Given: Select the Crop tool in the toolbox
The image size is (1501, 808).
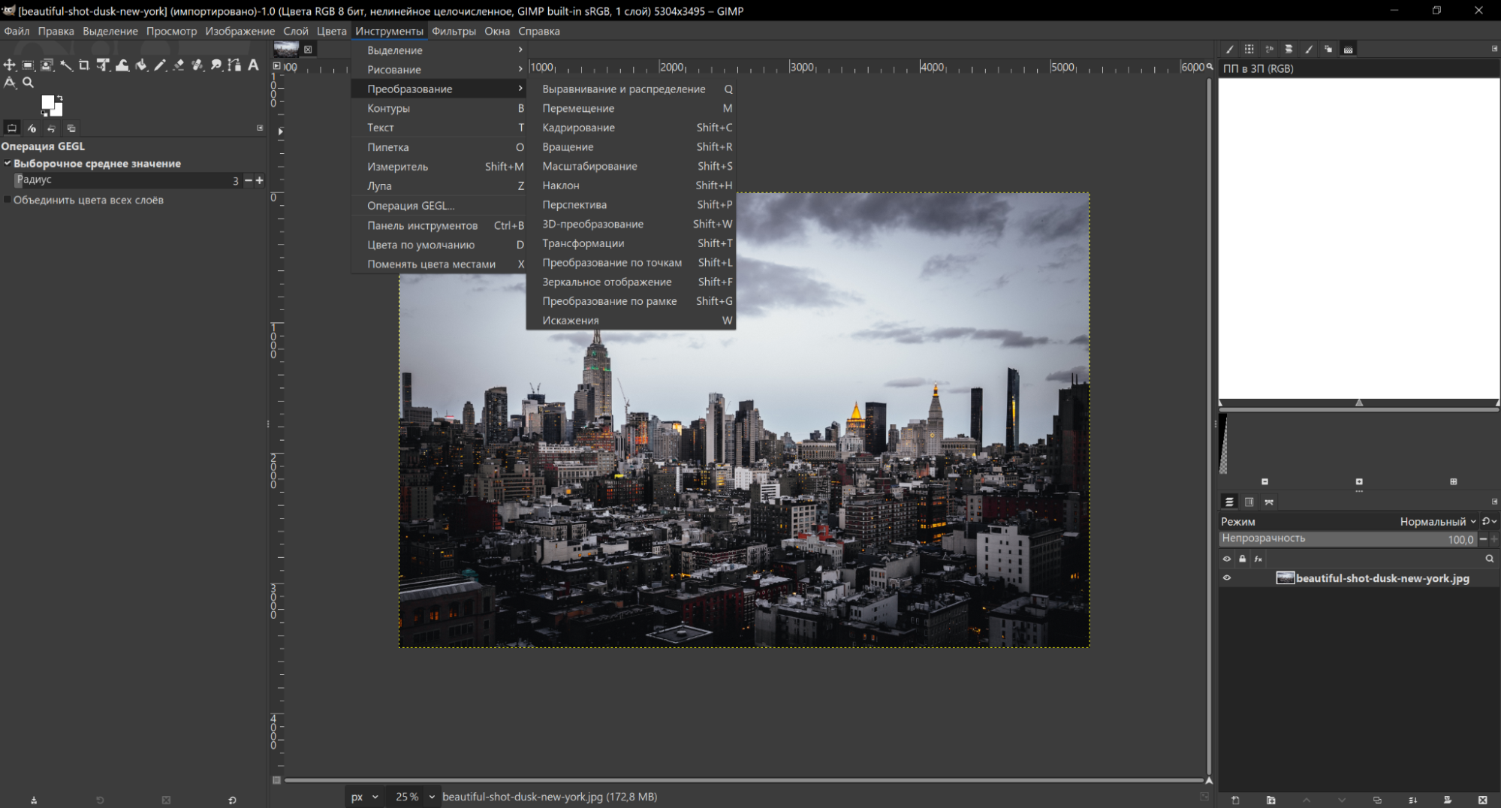Looking at the screenshot, I should tap(84, 65).
